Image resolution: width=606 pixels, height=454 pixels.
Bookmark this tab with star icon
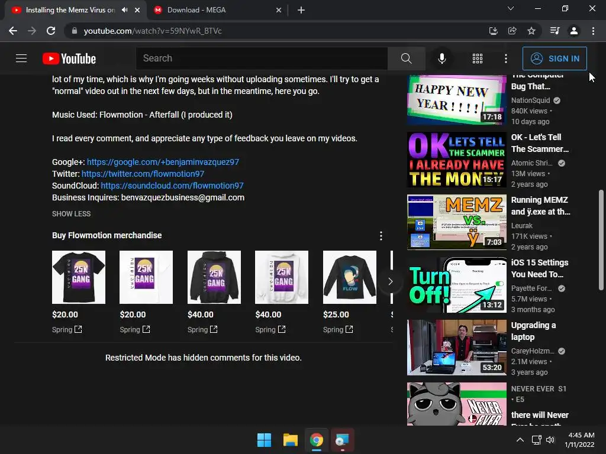pos(531,31)
